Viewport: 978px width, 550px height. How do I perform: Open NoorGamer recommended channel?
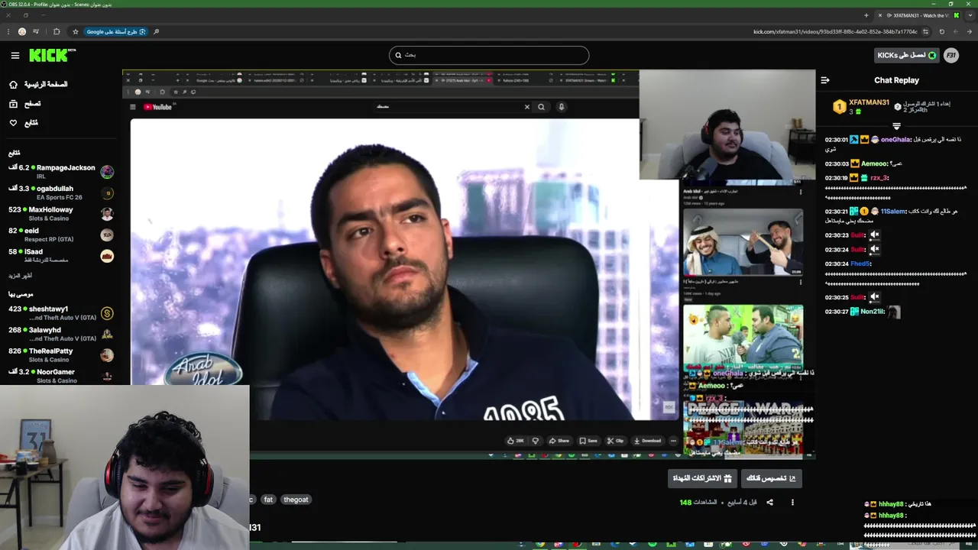pyautogui.click(x=61, y=375)
